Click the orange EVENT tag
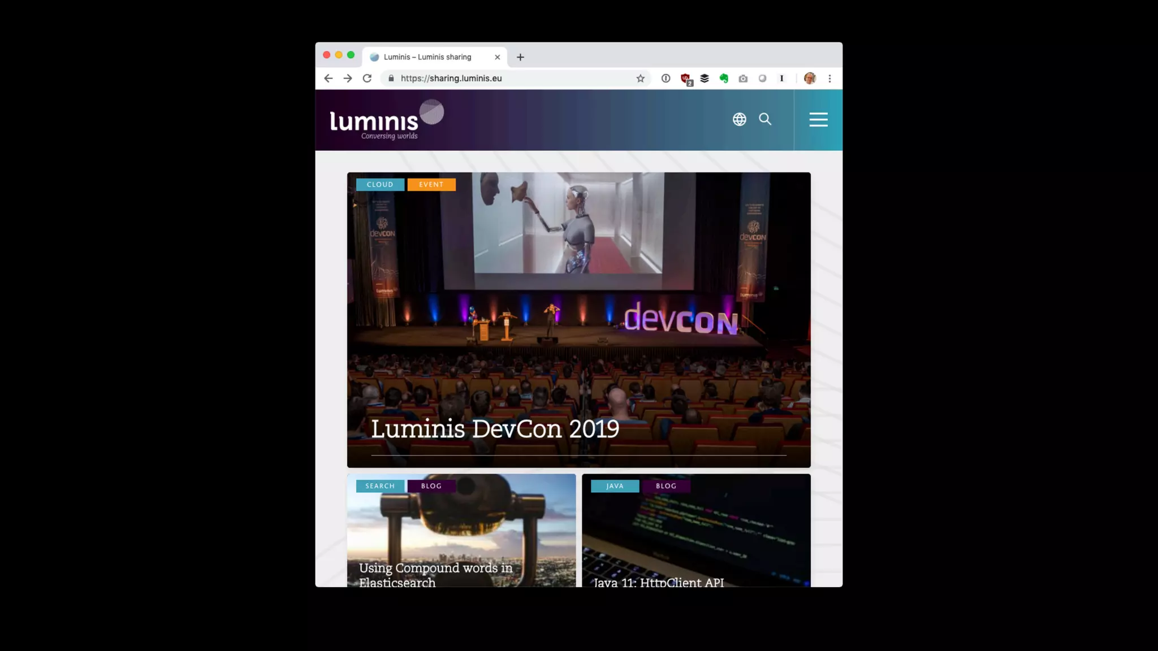 point(431,185)
